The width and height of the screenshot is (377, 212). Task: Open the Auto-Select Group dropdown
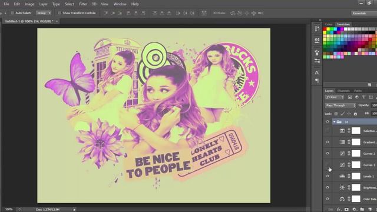[x=44, y=13]
